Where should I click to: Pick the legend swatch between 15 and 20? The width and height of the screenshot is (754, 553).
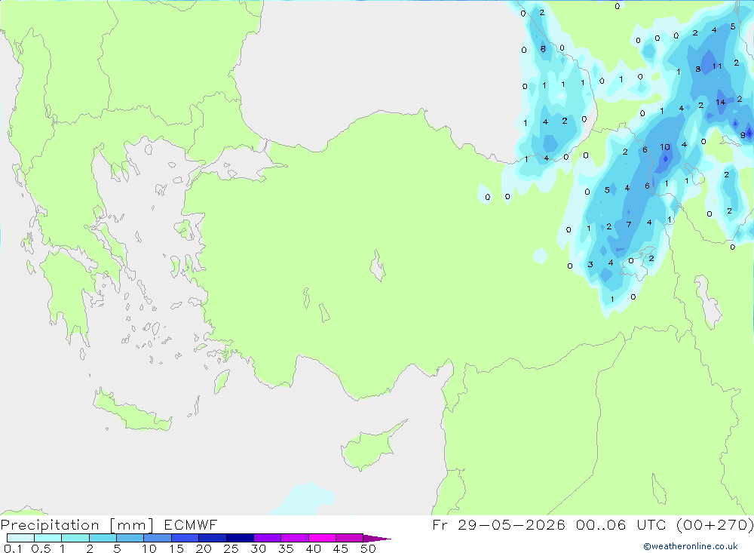185,538
